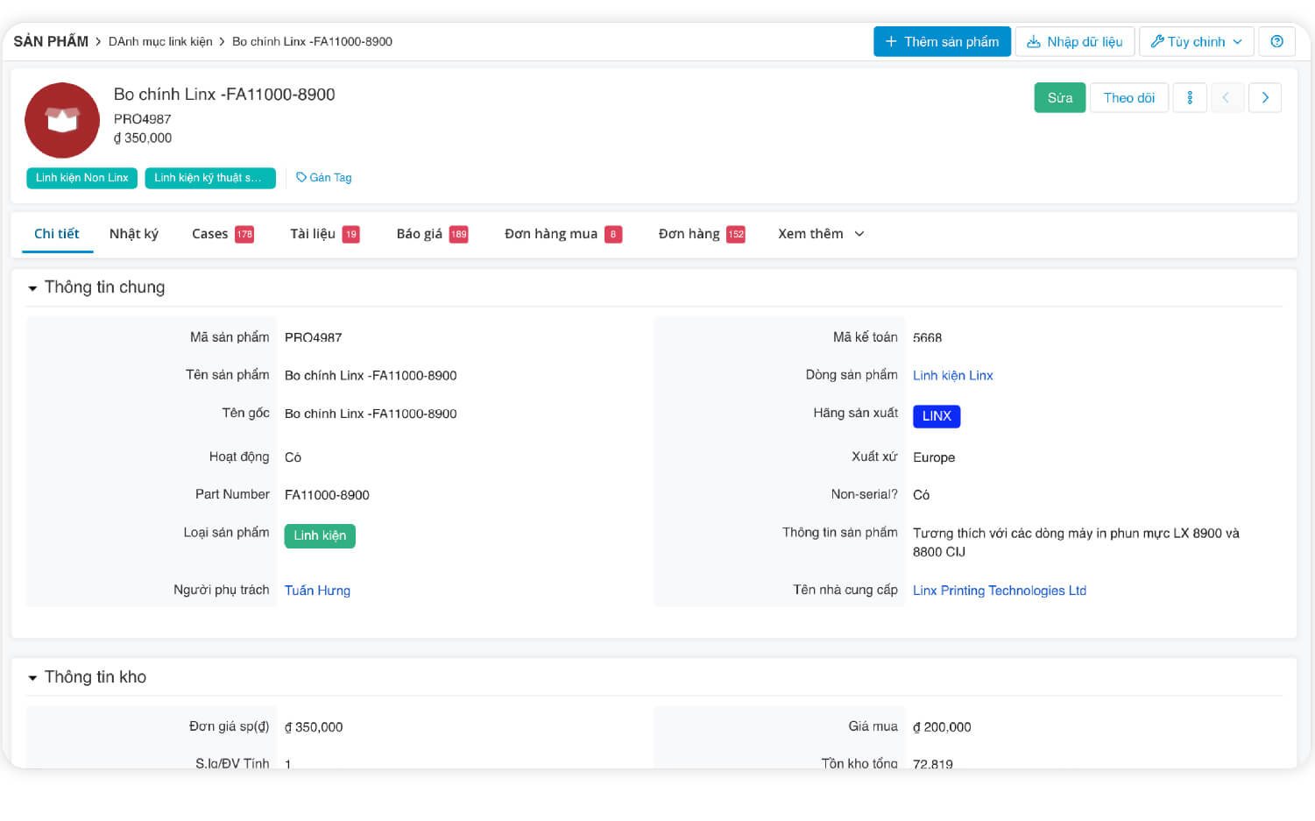This screenshot has height=821, width=1315.
Task: Open the Đơn hàng tab
Action: tap(702, 233)
